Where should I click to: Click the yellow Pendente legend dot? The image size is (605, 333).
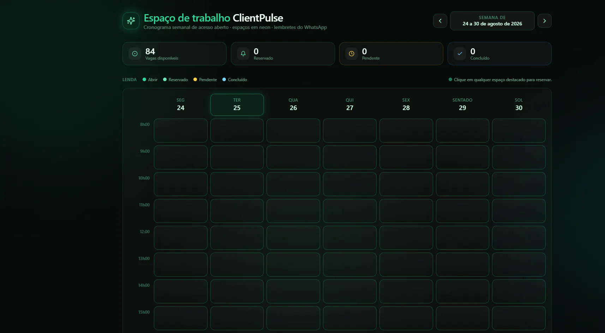(x=195, y=79)
